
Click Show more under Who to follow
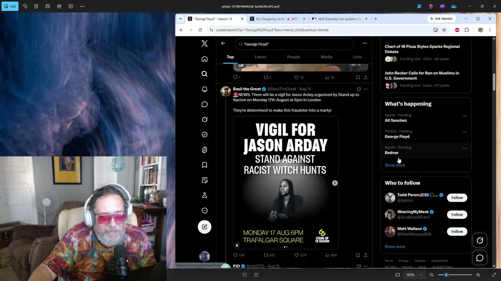[395, 247]
